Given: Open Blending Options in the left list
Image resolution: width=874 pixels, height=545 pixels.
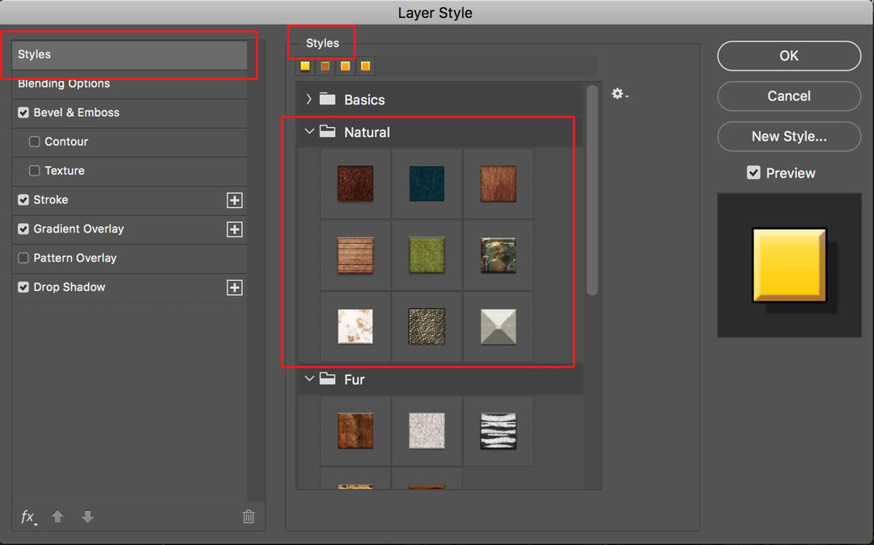Looking at the screenshot, I should point(64,84).
